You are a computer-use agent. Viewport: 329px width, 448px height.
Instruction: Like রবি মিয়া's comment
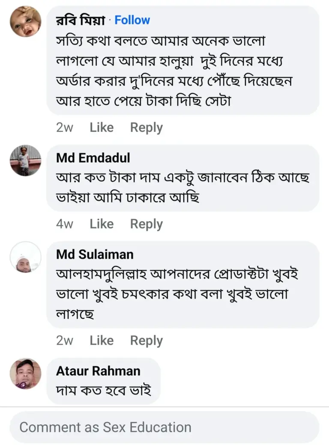(102, 128)
